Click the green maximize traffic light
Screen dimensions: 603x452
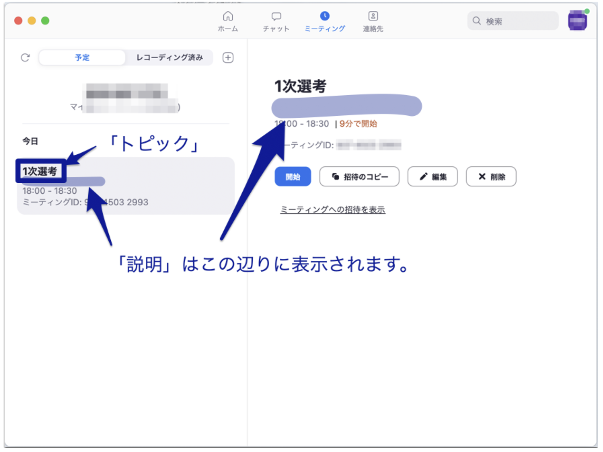45,20
